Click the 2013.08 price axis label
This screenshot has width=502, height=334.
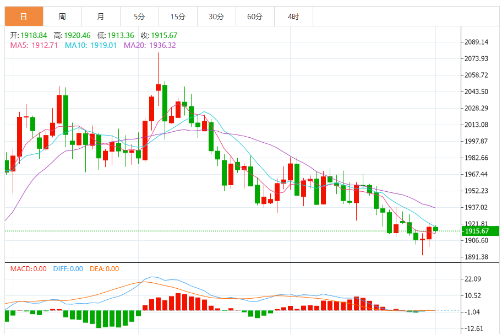[x=476, y=125]
